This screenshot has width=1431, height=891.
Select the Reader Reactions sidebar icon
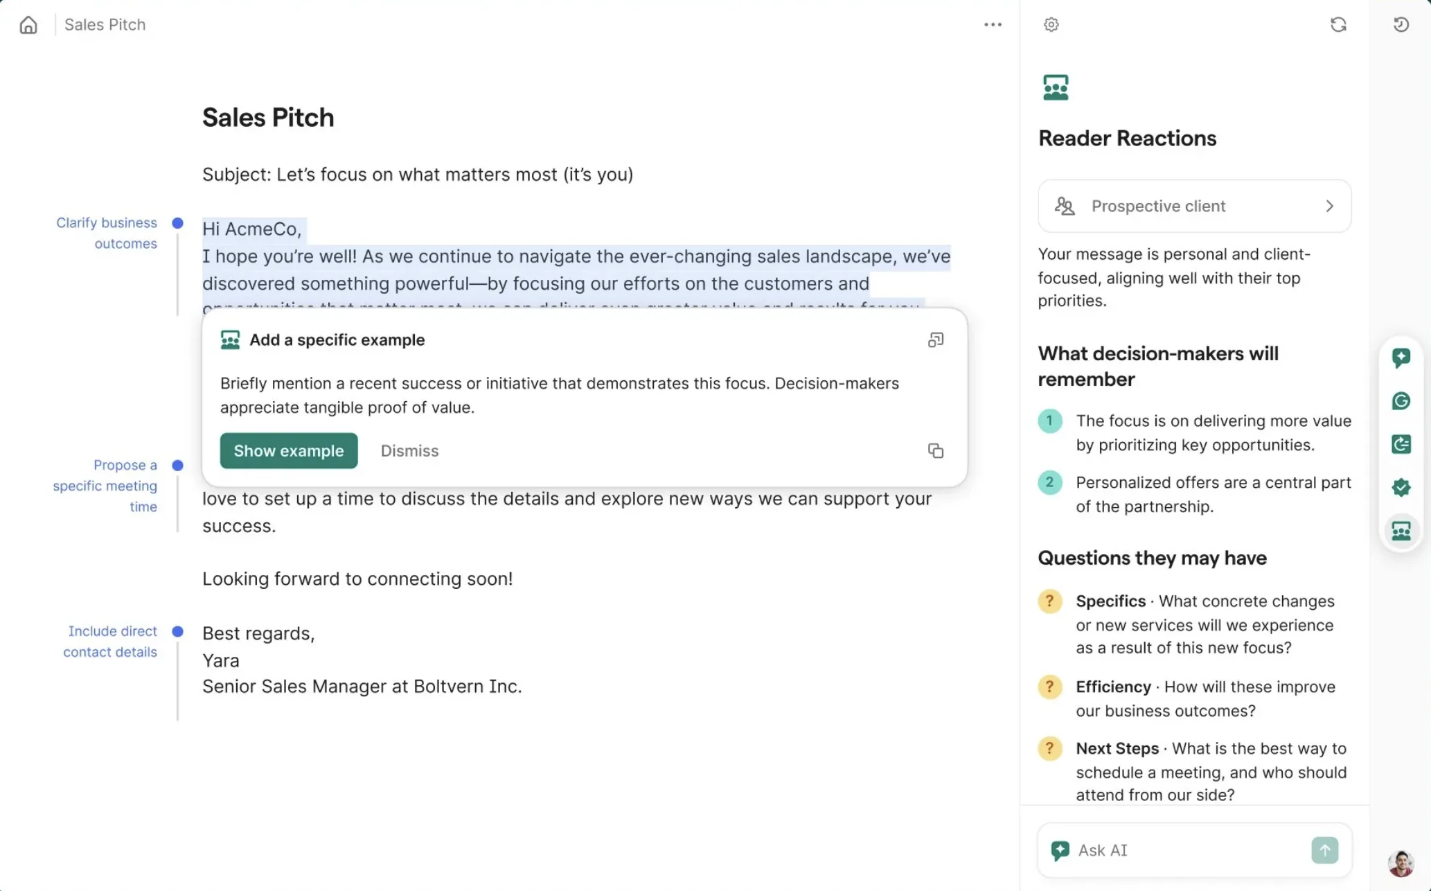tap(1401, 531)
